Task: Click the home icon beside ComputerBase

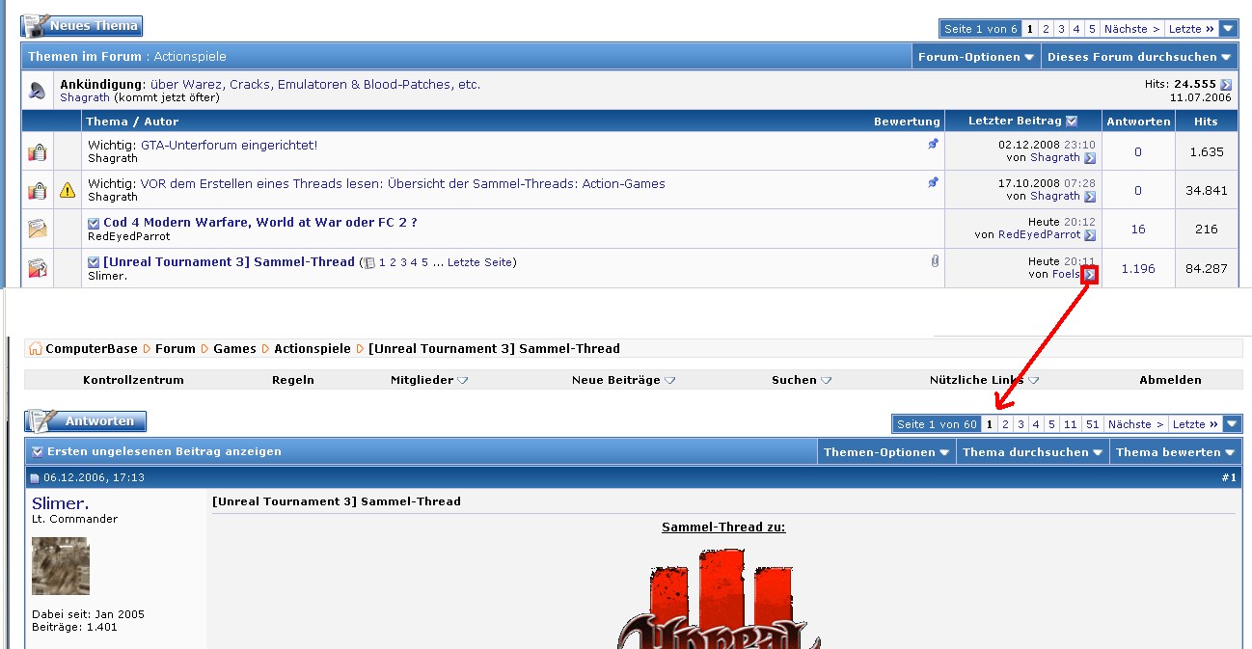Action: click(36, 348)
